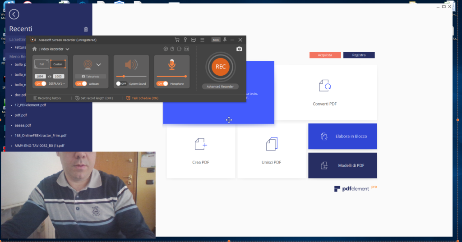The image size is (462, 242).
Task: Click the width field showing 1894
Action: click(40, 77)
